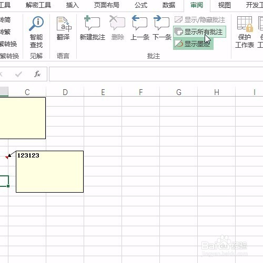
Task: Switch to the Page Layout (页面布局) tab
Action: click(x=106, y=5)
